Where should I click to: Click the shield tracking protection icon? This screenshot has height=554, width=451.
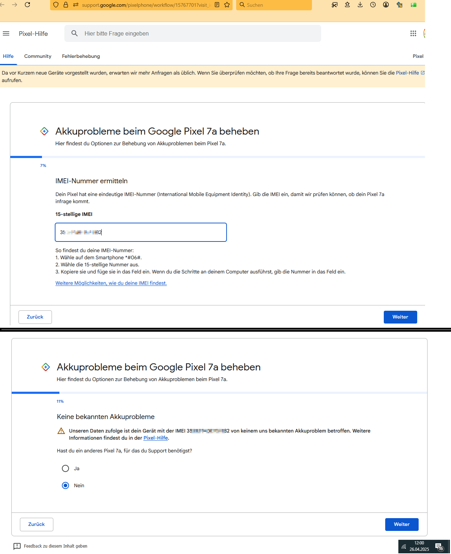55,5
